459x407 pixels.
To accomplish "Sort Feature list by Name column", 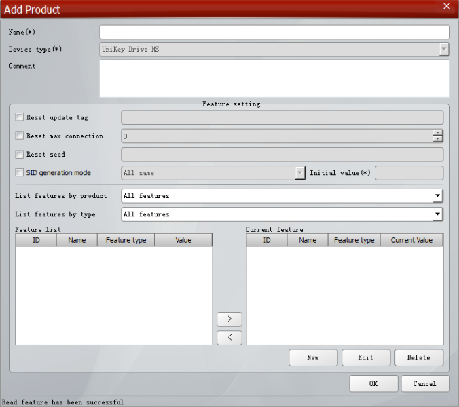I will pos(77,240).
